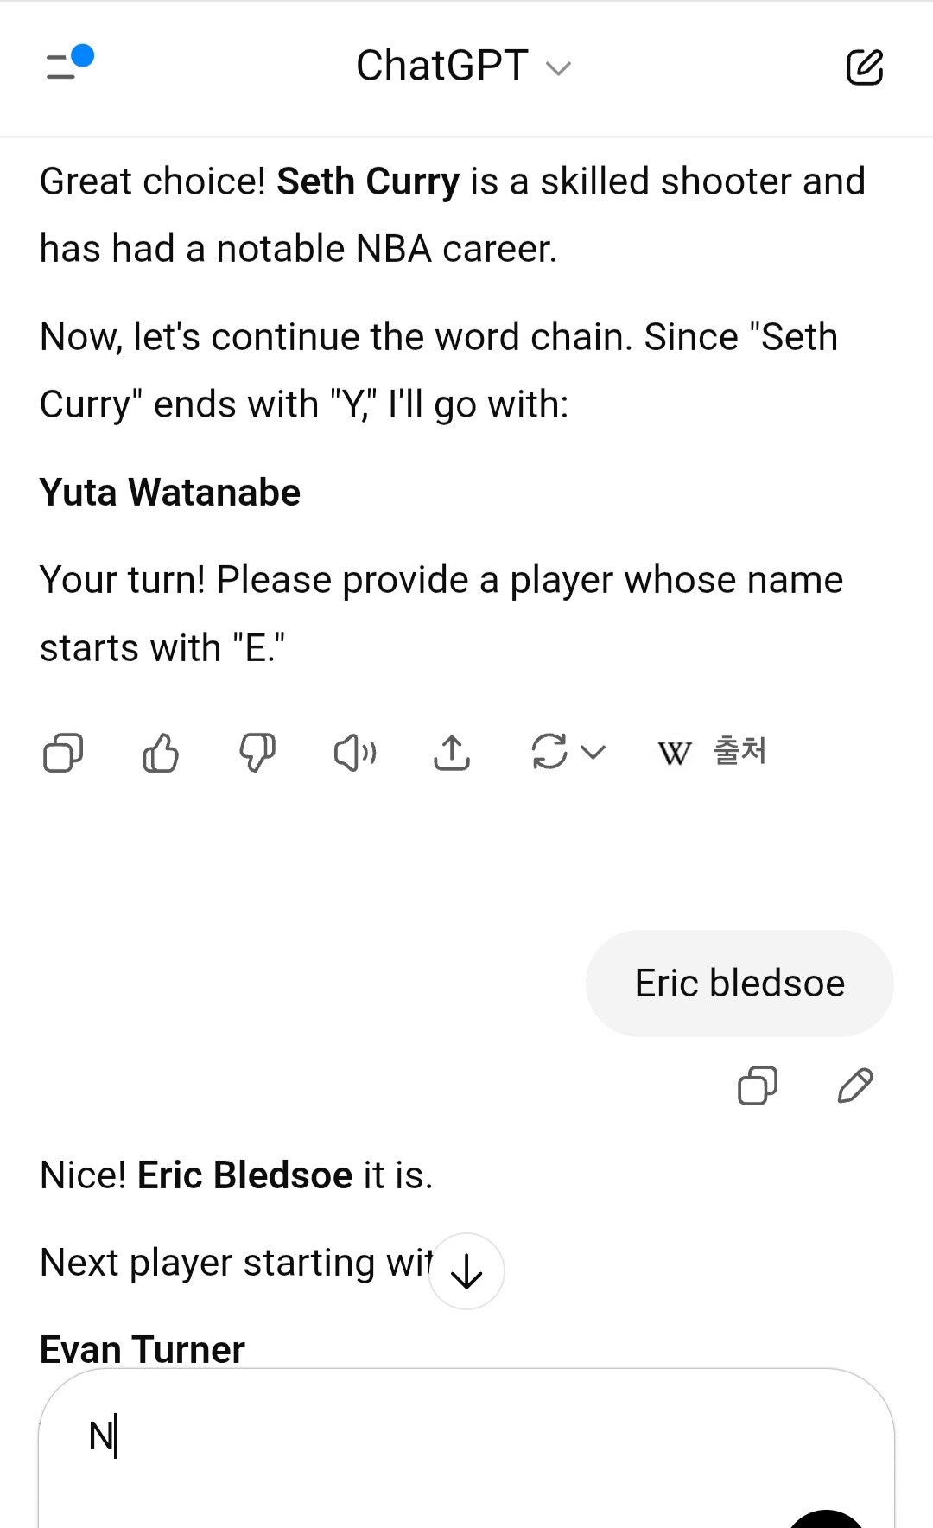This screenshot has width=933, height=1528.
Task: Tap the bold 'Yuta Watanabe' name
Action: (170, 493)
